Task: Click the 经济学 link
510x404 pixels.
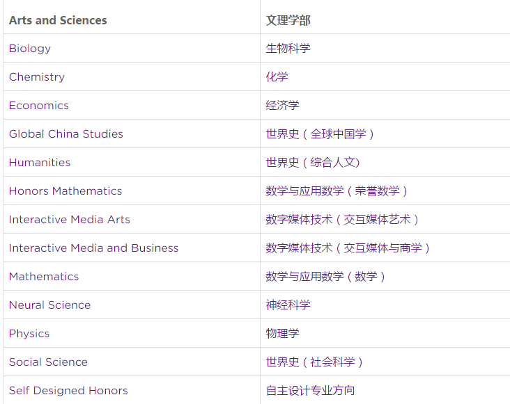Action: click(282, 106)
